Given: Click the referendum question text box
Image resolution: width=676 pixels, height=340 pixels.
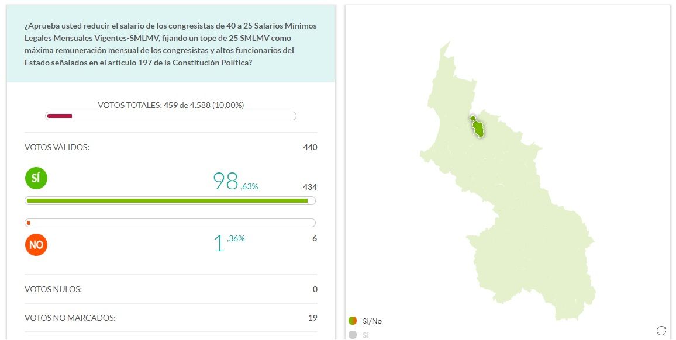Looking at the screenshot, I should pyautogui.click(x=171, y=44).
